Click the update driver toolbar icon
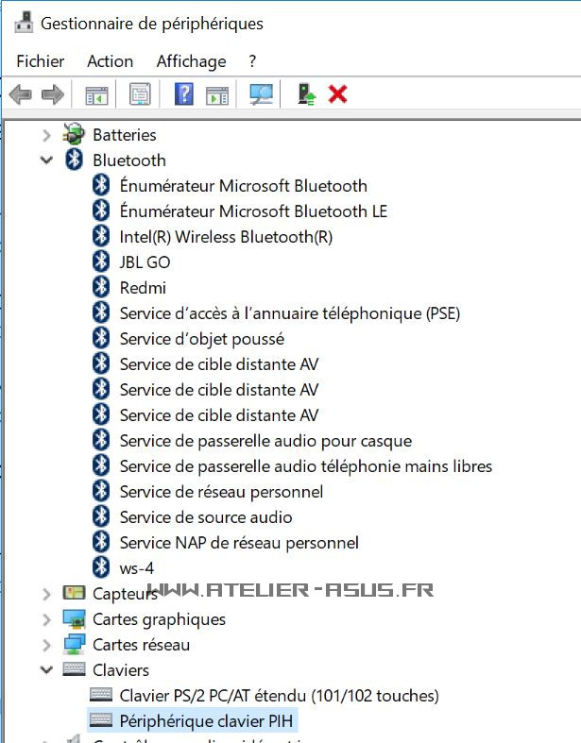Image resolution: width=581 pixels, height=743 pixels. coord(305,94)
